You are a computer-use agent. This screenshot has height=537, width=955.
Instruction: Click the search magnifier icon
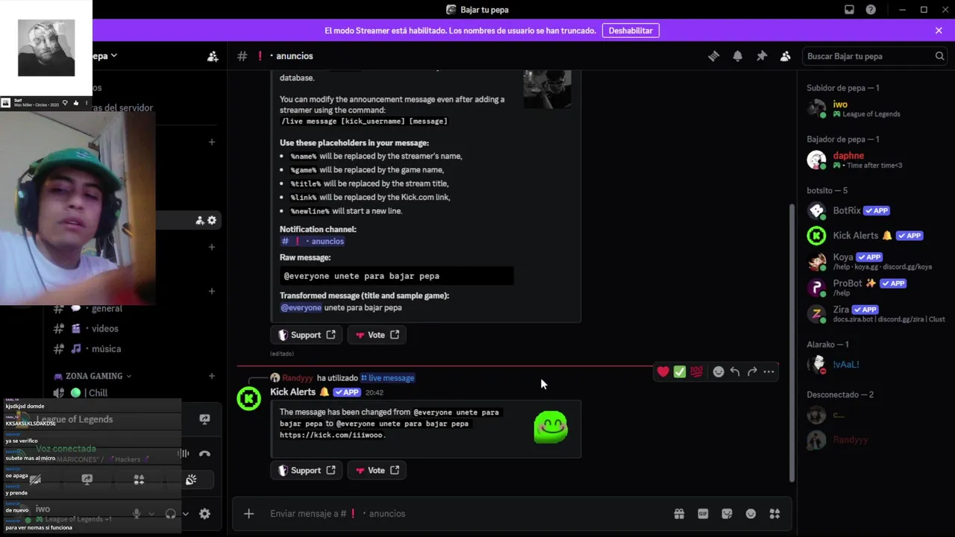coord(939,56)
